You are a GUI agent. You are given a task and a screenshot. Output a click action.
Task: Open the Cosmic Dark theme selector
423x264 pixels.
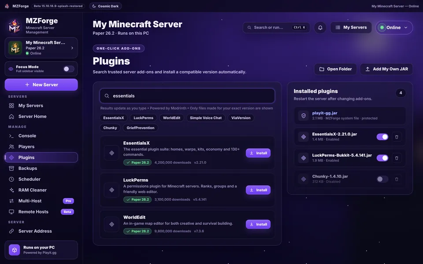click(105, 6)
